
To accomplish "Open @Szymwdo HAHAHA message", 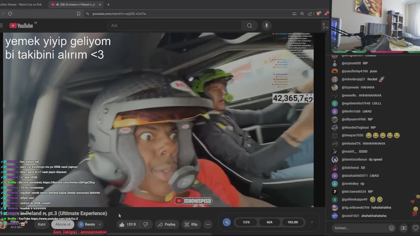I will tap(358, 88).
